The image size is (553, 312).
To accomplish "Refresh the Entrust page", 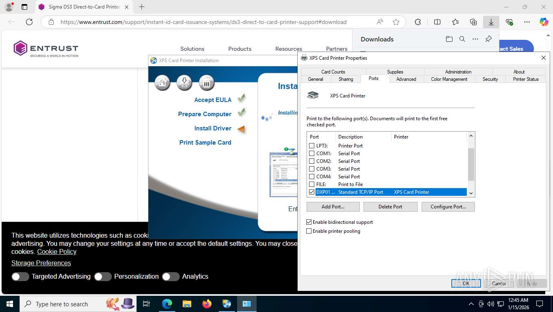I will pyautogui.click(x=29, y=22).
